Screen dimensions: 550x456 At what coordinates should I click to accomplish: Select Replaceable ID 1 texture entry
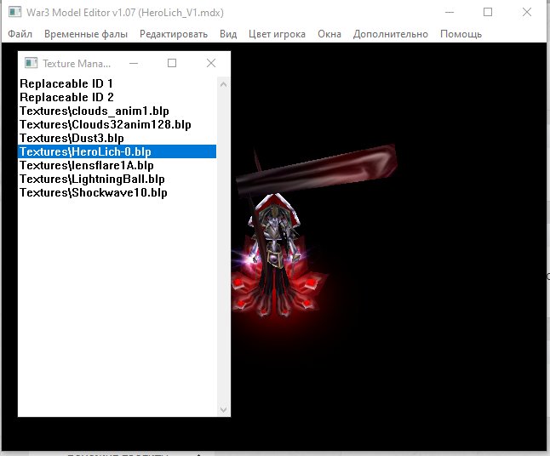pos(117,83)
